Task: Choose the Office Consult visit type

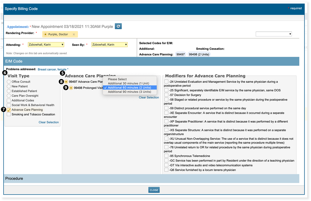Action: tap(9, 82)
